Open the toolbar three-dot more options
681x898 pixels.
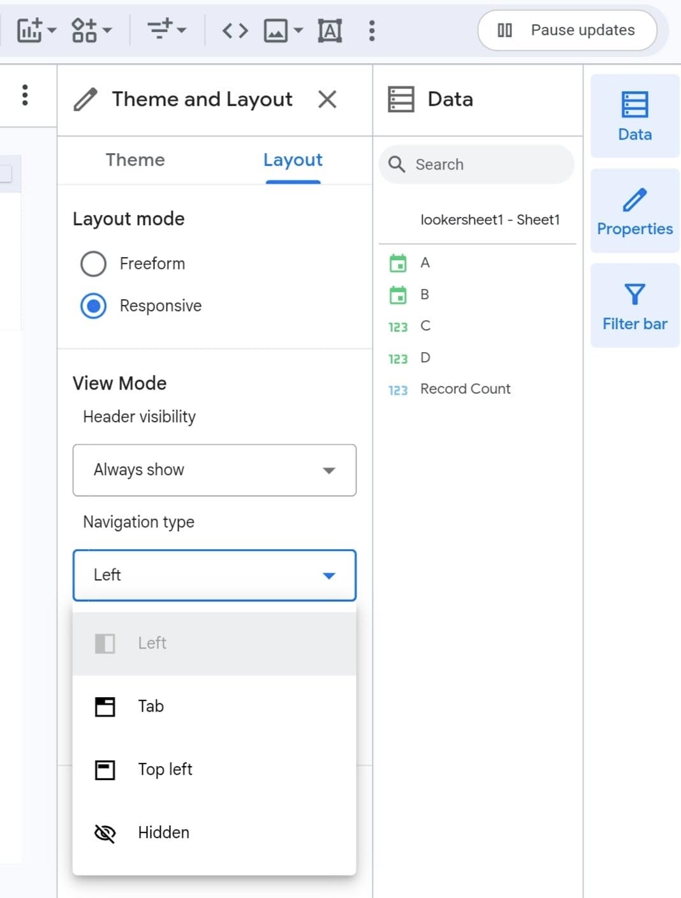point(372,30)
